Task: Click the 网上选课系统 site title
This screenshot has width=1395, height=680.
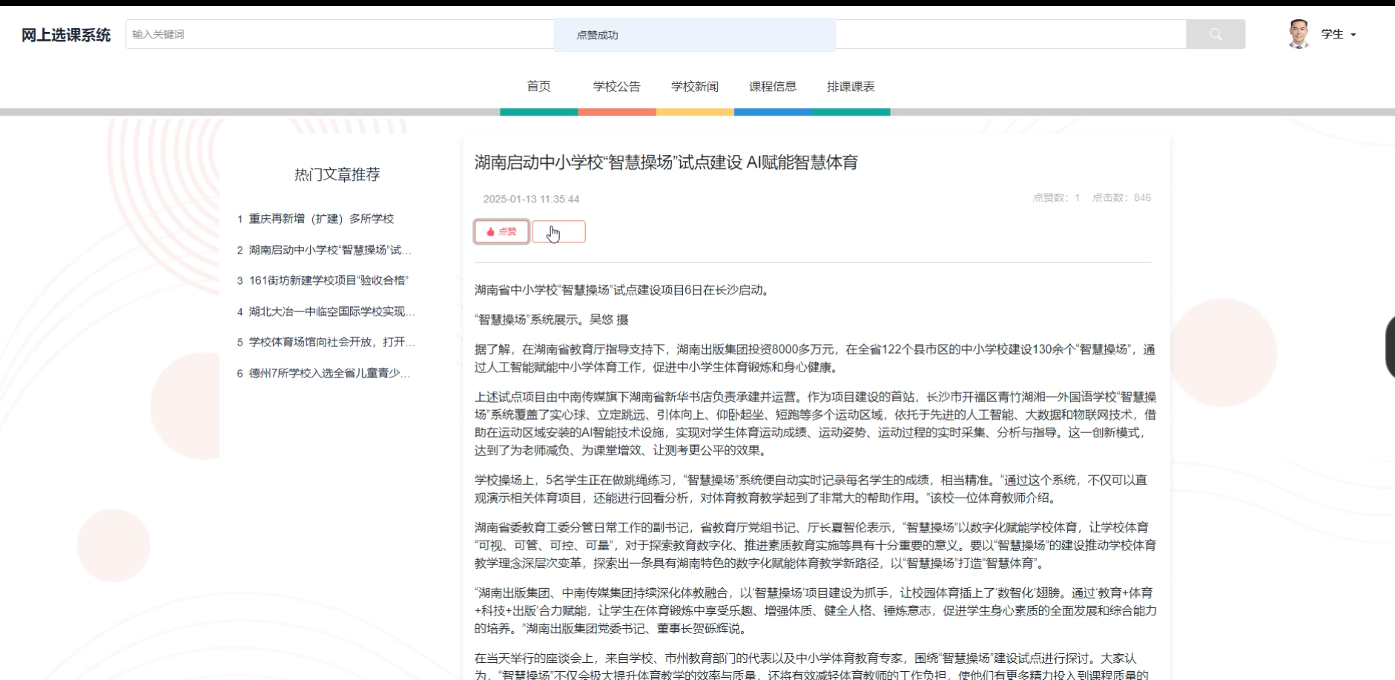Action: click(x=66, y=35)
